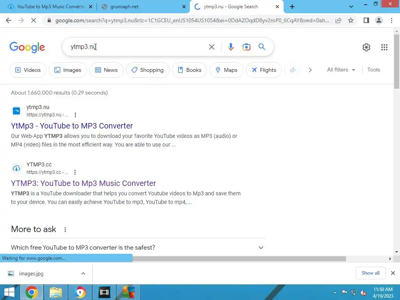This screenshot has height=300, width=400.
Task: Go to Google home via logo
Action: (27, 47)
